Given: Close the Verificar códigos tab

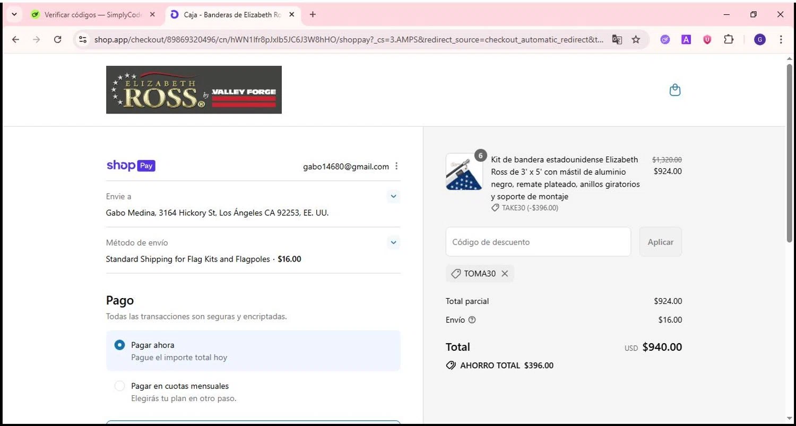Looking at the screenshot, I should (x=152, y=14).
